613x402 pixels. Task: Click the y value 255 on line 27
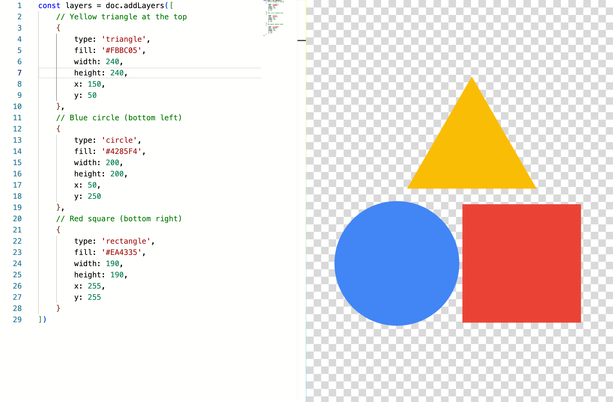click(x=94, y=297)
